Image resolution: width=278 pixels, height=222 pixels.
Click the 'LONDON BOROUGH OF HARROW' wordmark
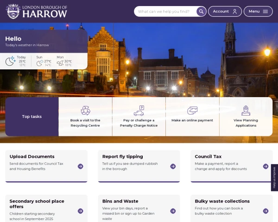click(44, 12)
